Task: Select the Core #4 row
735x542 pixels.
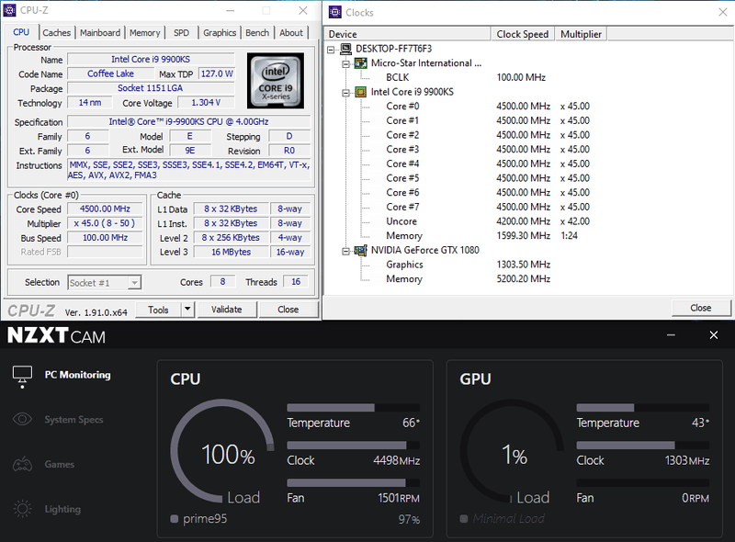Action: pyautogui.click(x=488, y=164)
